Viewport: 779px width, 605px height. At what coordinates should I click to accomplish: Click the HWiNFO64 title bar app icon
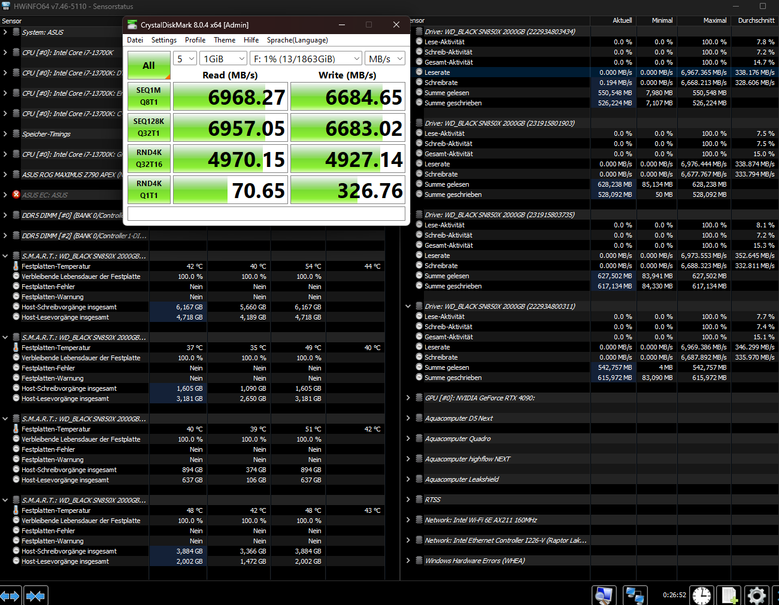click(x=6, y=6)
